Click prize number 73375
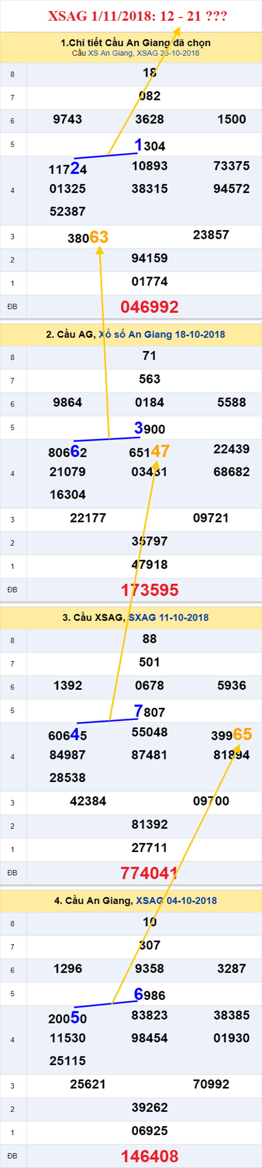262x1168 pixels. (231, 166)
